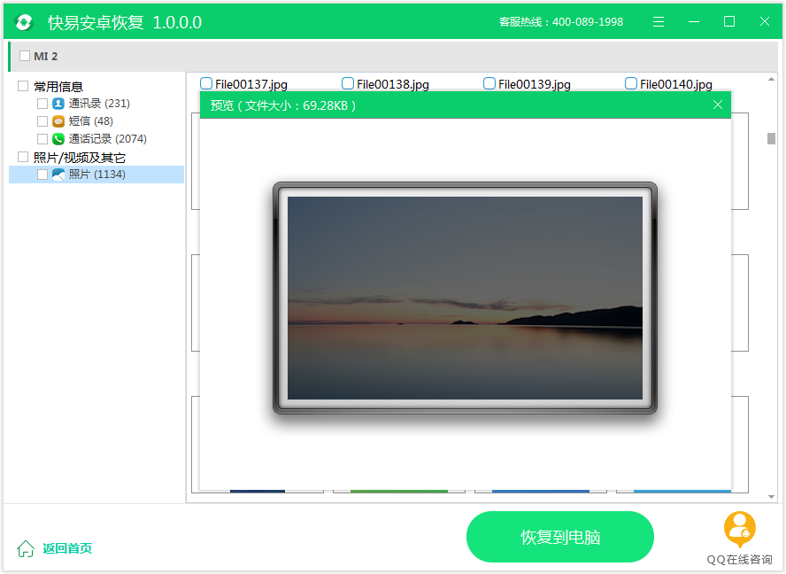Click the SMS icon next to 短信
Image resolution: width=786 pixels, height=574 pixels.
58,121
